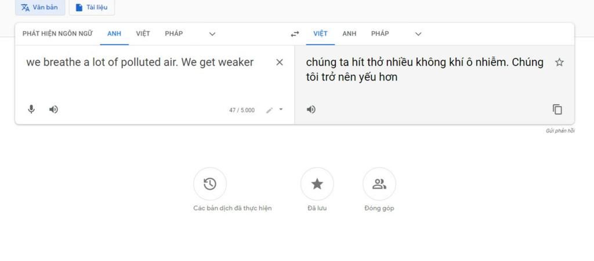Select PHÁT HIỆN NGÔN NGỮ source tab
The height and width of the screenshot is (261, 594).
[x=57, y=34]
